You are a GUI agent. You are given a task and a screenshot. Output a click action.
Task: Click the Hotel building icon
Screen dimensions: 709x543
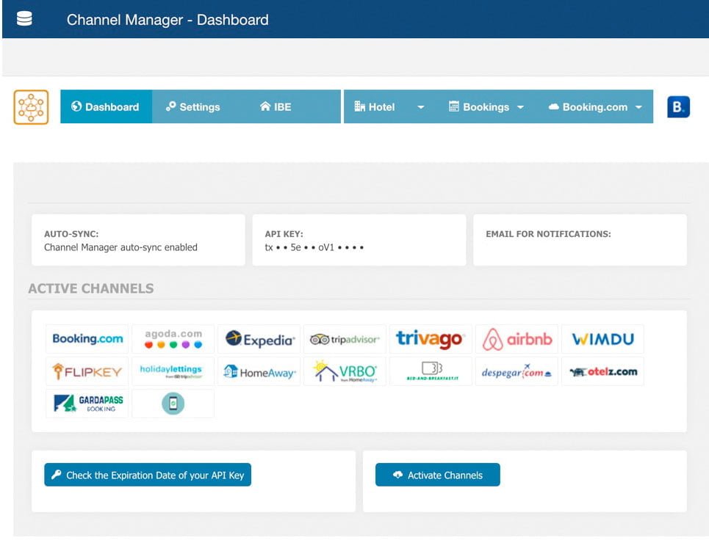[x=359, y=106]
